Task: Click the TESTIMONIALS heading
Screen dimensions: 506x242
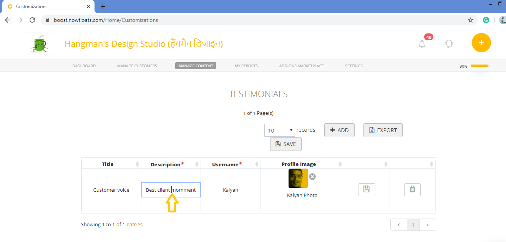Action: point(258,94)
